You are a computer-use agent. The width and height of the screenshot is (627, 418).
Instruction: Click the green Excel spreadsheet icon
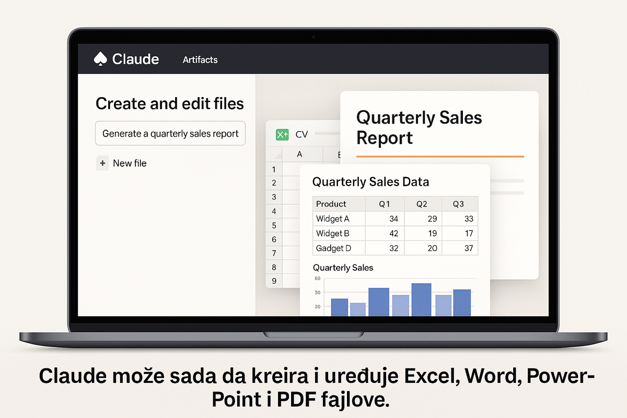(282, 134)
